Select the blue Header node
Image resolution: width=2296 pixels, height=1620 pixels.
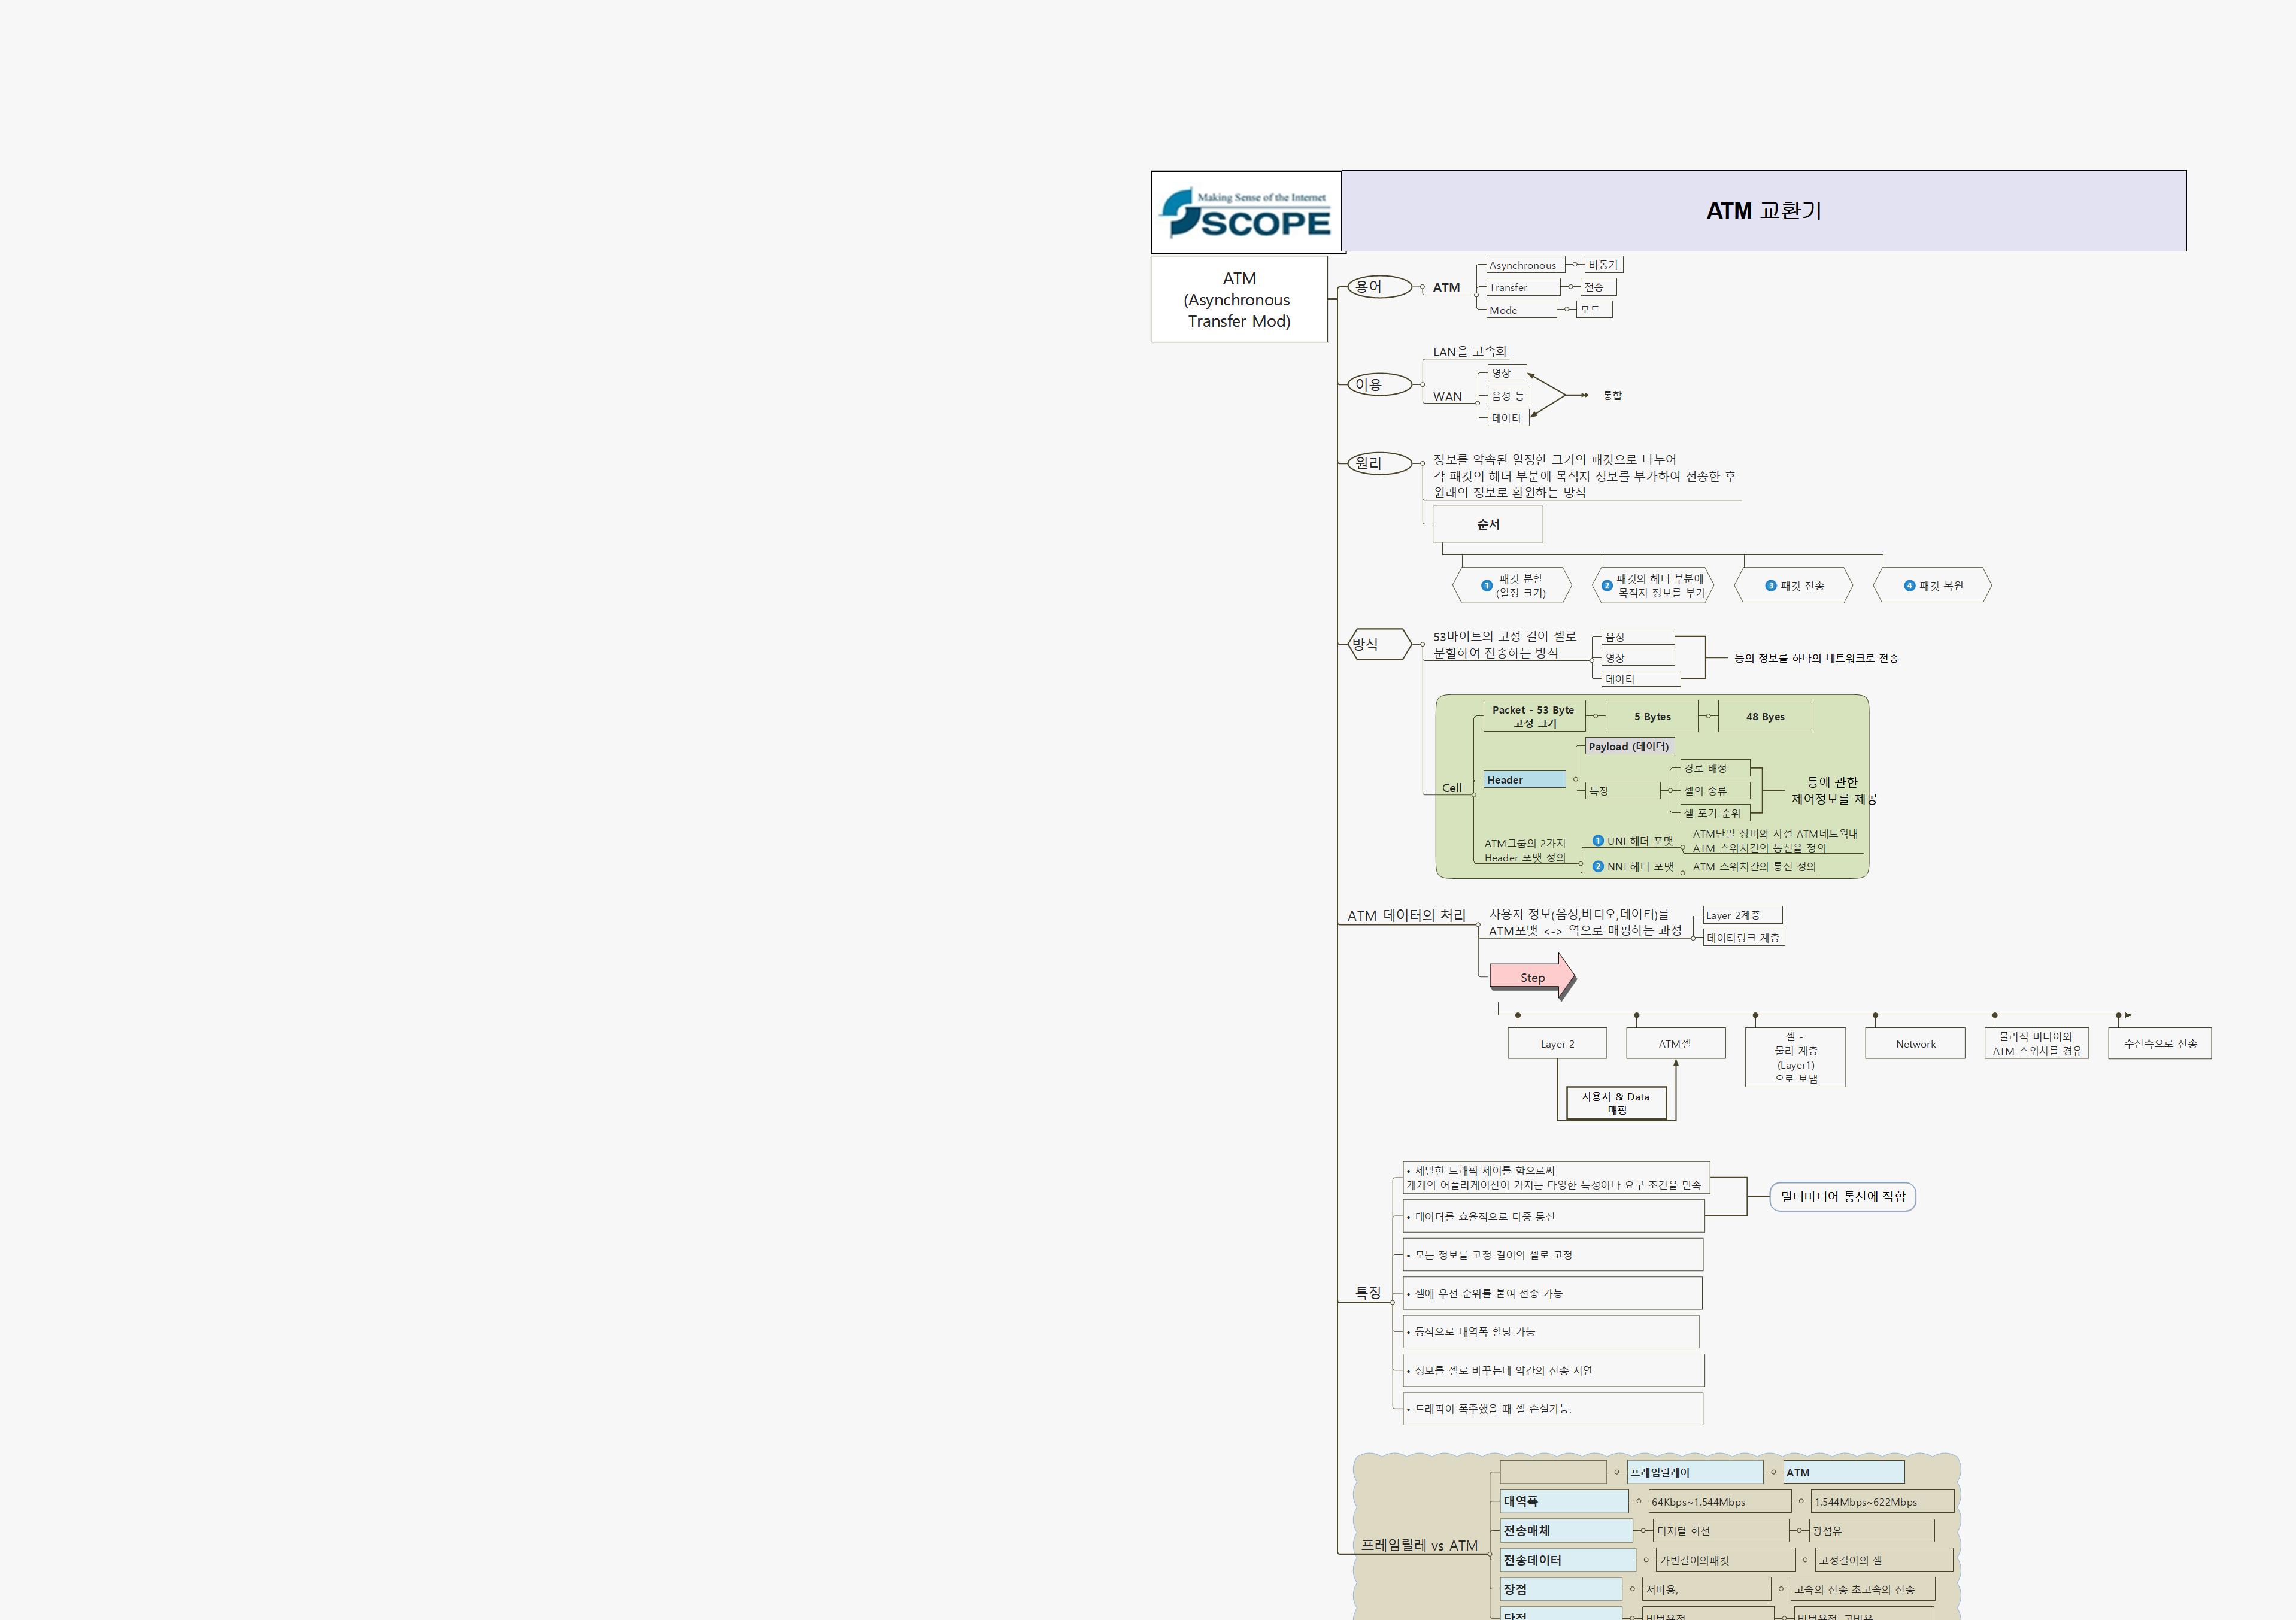point(1524,780)
